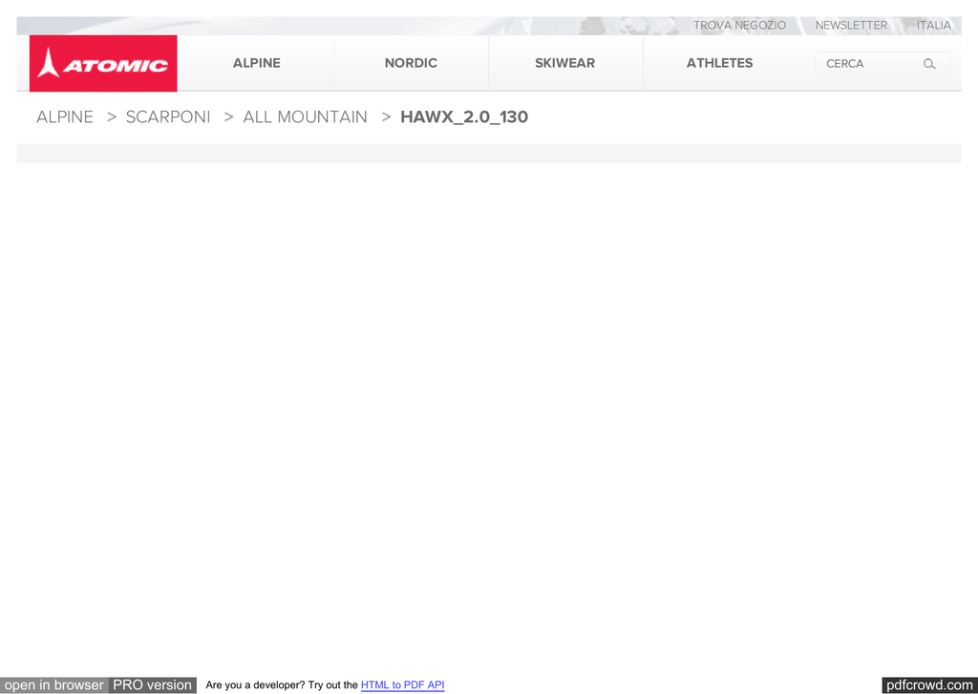Navigate to SCARPONI breadcrumb
This screenshot has width=978, height=694.
(x=168, y=117)
